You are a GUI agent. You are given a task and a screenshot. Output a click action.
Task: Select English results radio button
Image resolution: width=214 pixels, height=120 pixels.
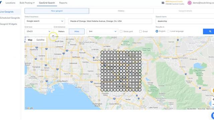point(157,31)
